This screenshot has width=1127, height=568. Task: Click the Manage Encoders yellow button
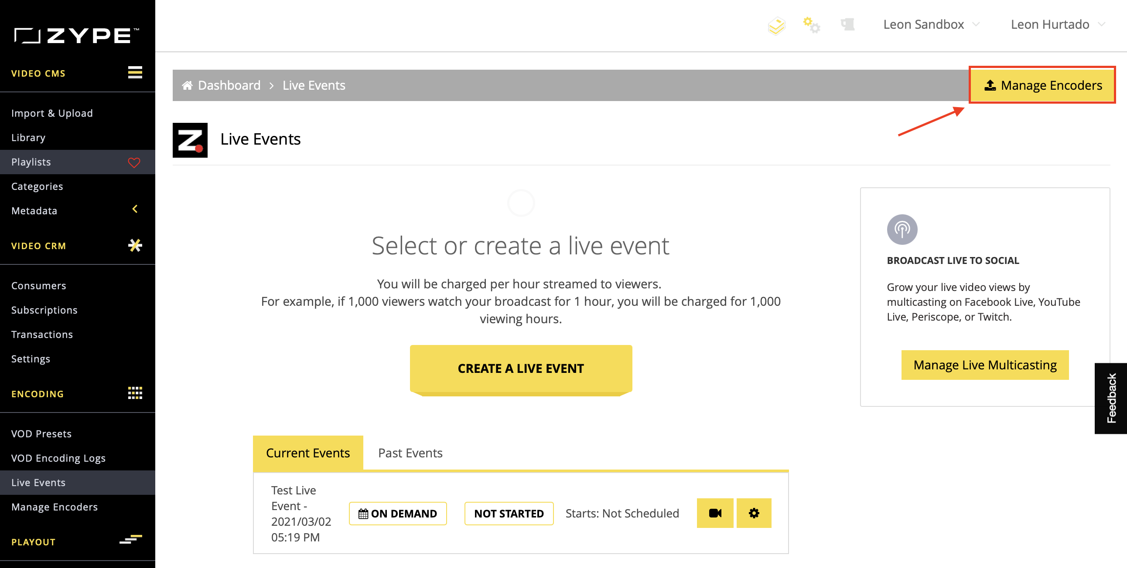click(1042, 85)
